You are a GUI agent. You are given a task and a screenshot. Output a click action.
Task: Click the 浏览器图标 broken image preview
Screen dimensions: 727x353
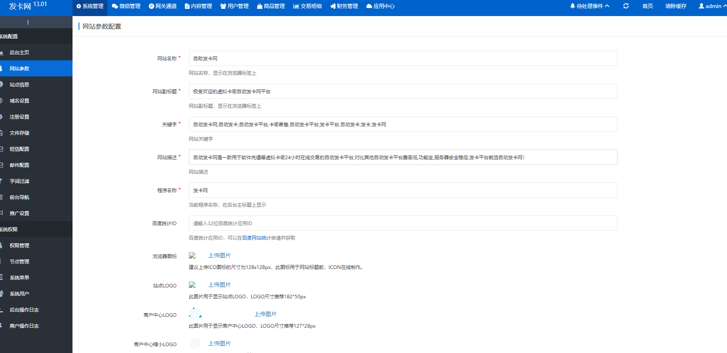click(x=193, y=256)
